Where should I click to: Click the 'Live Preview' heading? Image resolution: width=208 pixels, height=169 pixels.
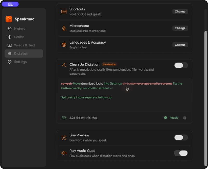point(79,135)
